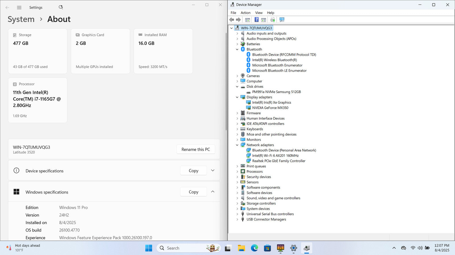This screenshot has width=455, height=255.
Task: Open Microsoft Edge from the taskbar
Action: click(254, 248)
